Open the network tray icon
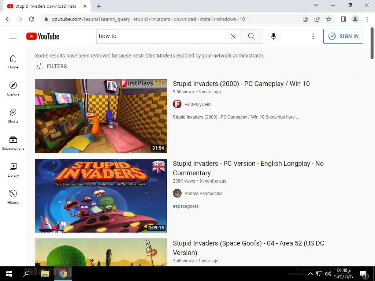 319,274
